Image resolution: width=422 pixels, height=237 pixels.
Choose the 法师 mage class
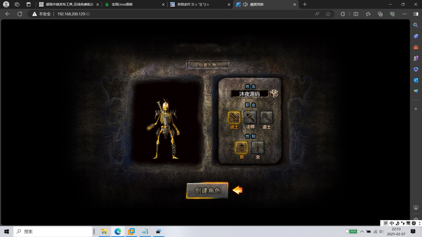coord(250,118)
